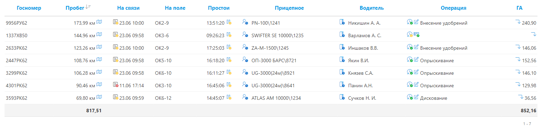Click the driver history icon next to Никишин А. А.
The height and width of the screenshot is (130, 542).
342,23
